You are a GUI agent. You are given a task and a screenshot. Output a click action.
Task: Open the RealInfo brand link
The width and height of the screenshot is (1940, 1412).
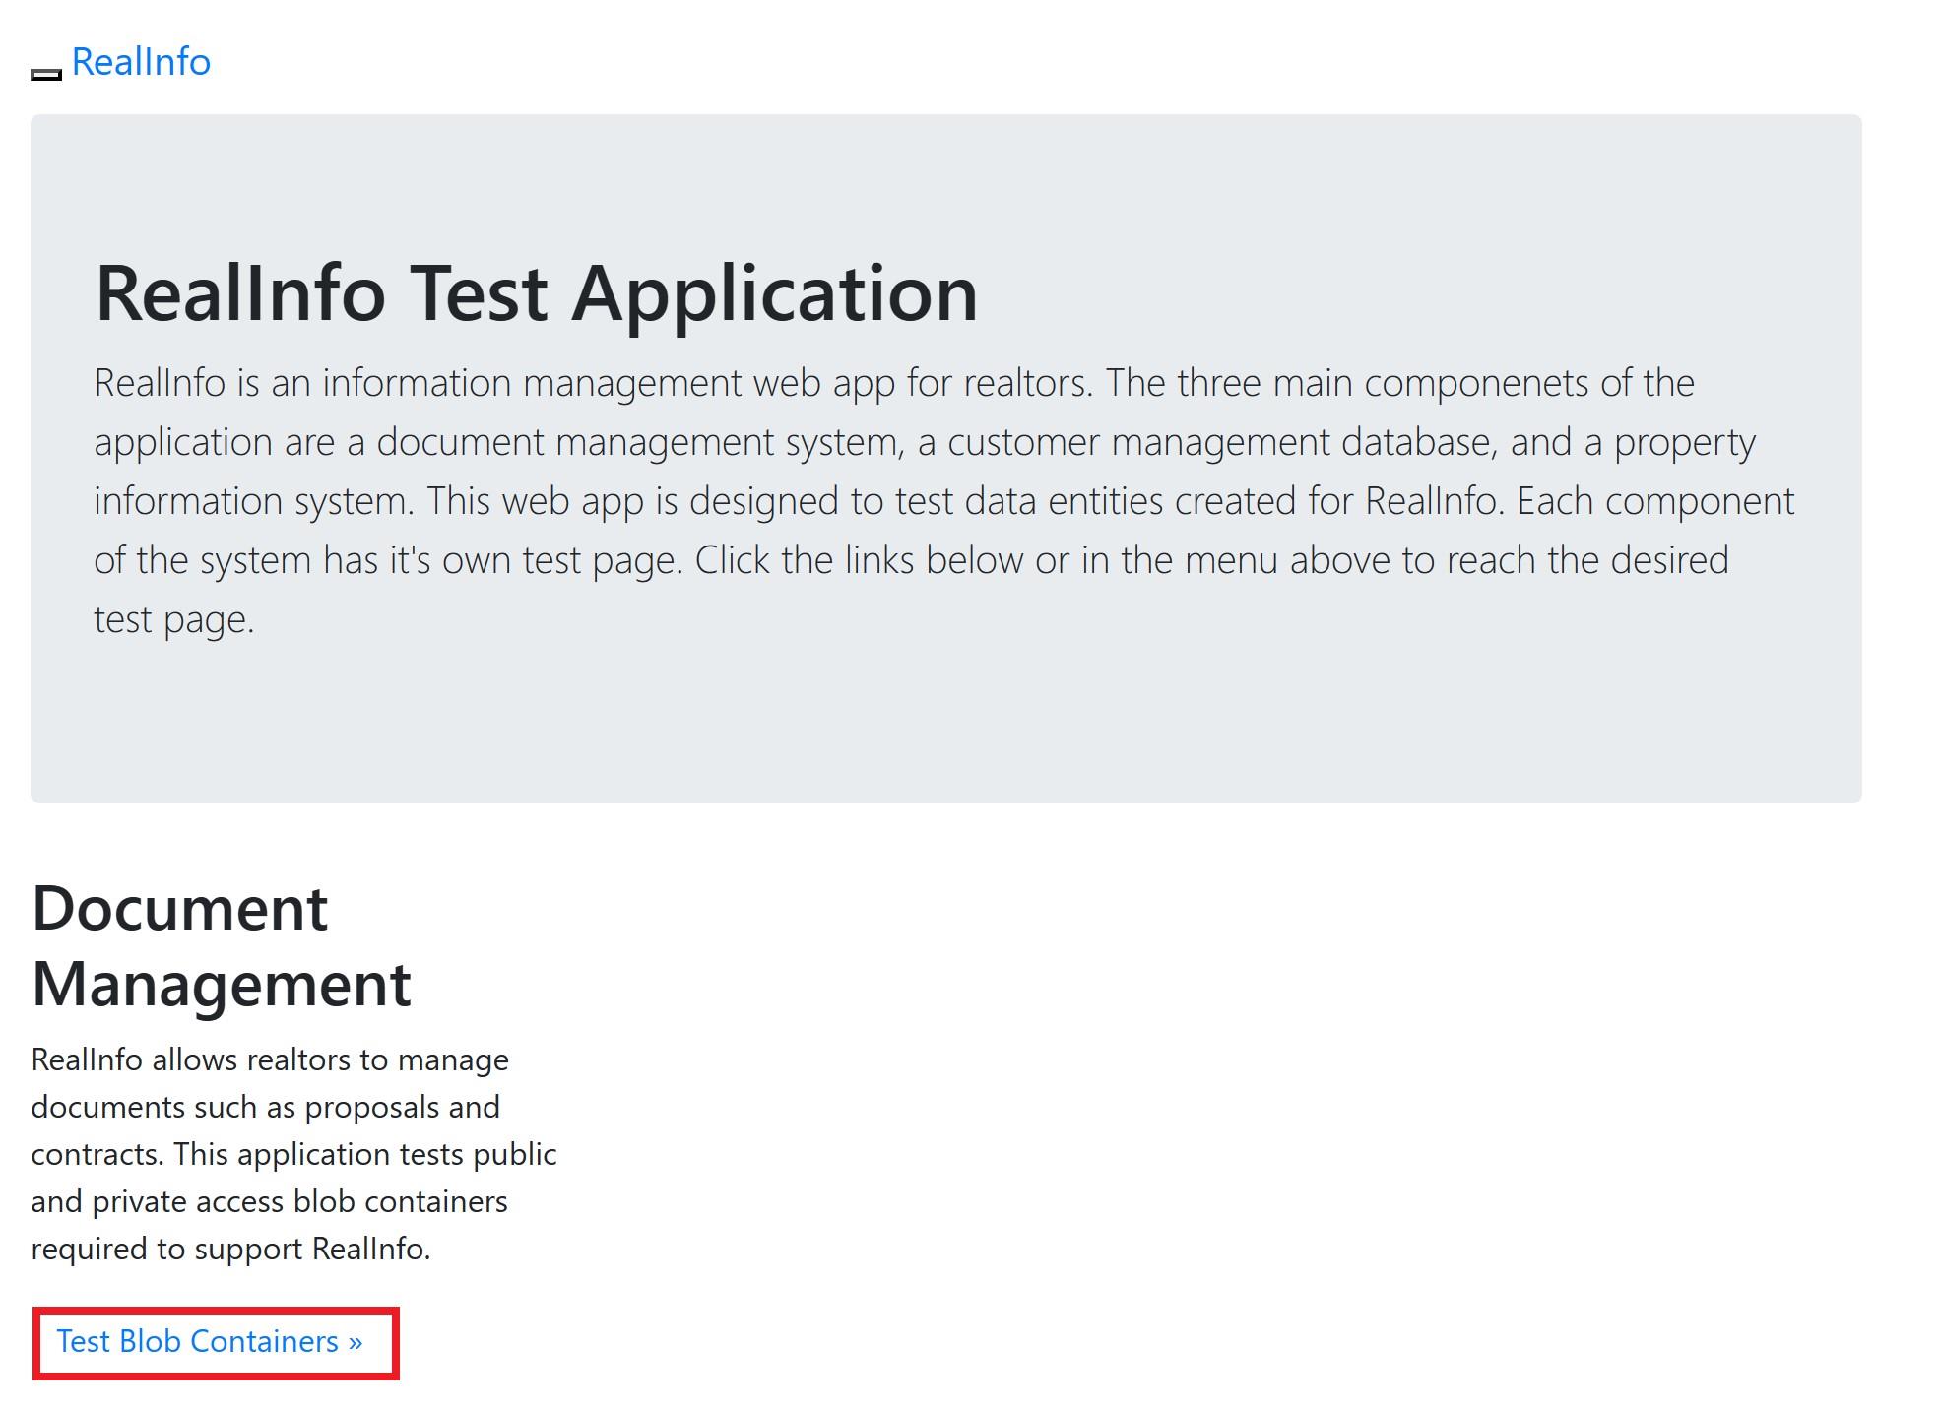click(141, 62)
